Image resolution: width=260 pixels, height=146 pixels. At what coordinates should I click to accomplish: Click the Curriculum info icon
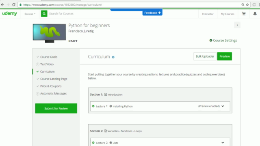pyautogui.click(x=113, y=57)
